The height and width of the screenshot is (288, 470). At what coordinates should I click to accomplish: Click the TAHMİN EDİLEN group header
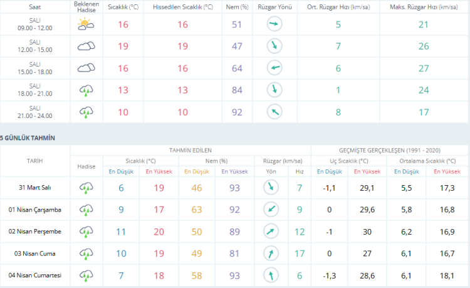[x=191, y=151]
